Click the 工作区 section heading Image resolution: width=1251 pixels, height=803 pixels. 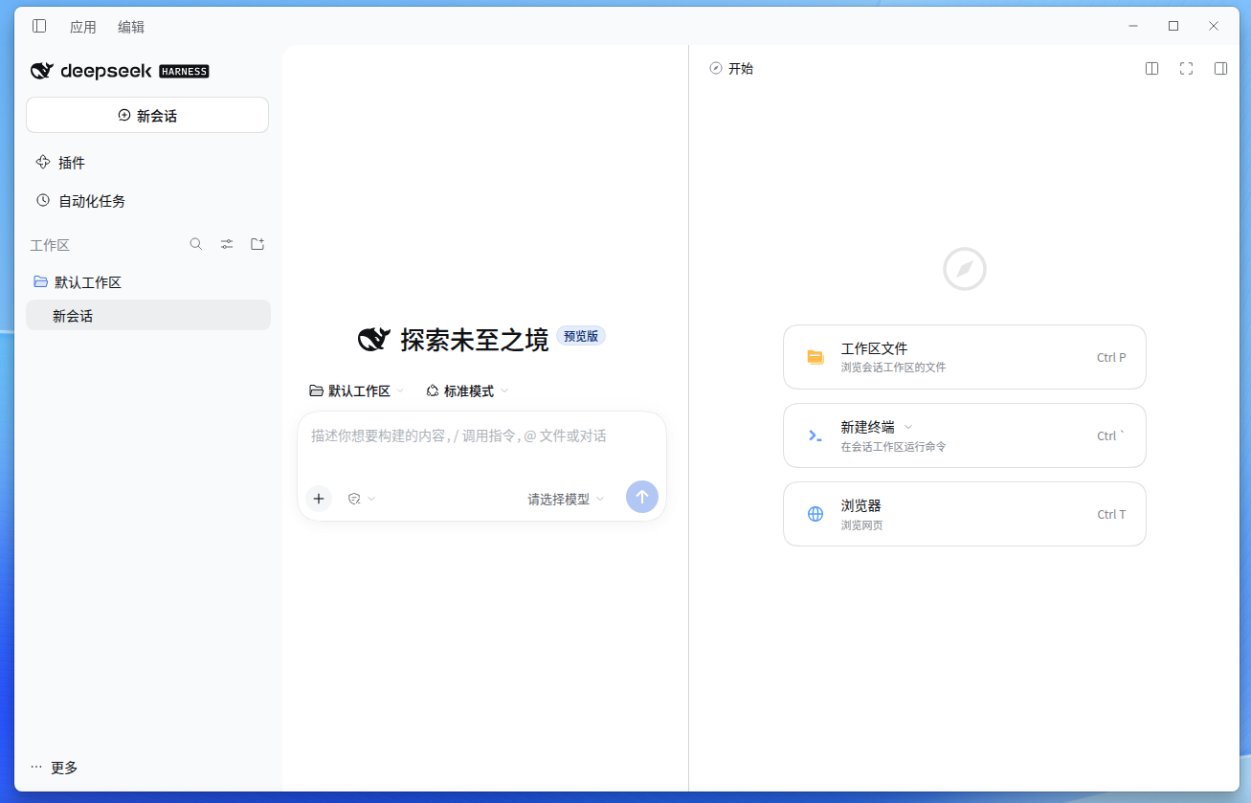(x=50, y=245)
